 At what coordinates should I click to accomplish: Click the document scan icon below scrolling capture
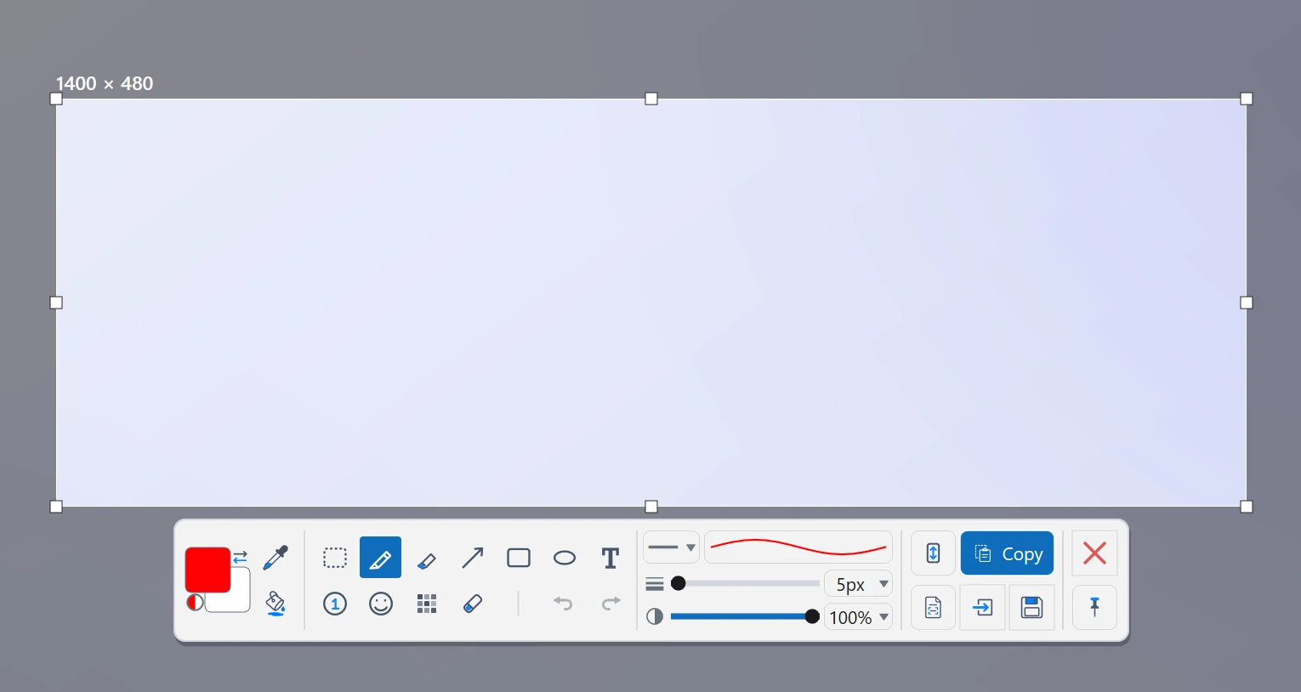[x=933, y=608]
